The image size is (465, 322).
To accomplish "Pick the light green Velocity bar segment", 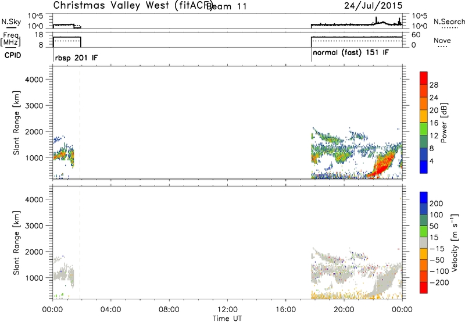I will point(424,231).
